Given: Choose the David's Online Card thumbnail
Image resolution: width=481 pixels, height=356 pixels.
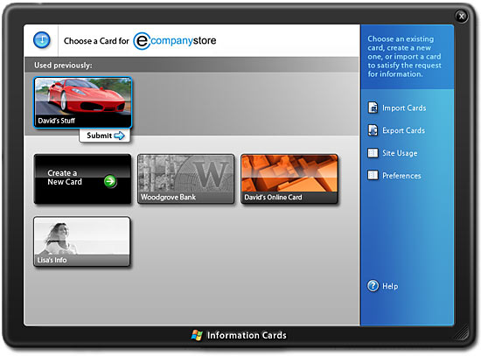Looking at the screenshot, I should pos(289,179).
